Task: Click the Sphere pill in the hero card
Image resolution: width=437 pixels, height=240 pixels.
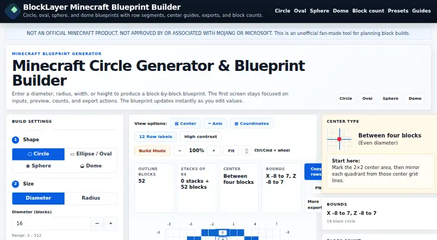Action: click(x=390, y=99)
